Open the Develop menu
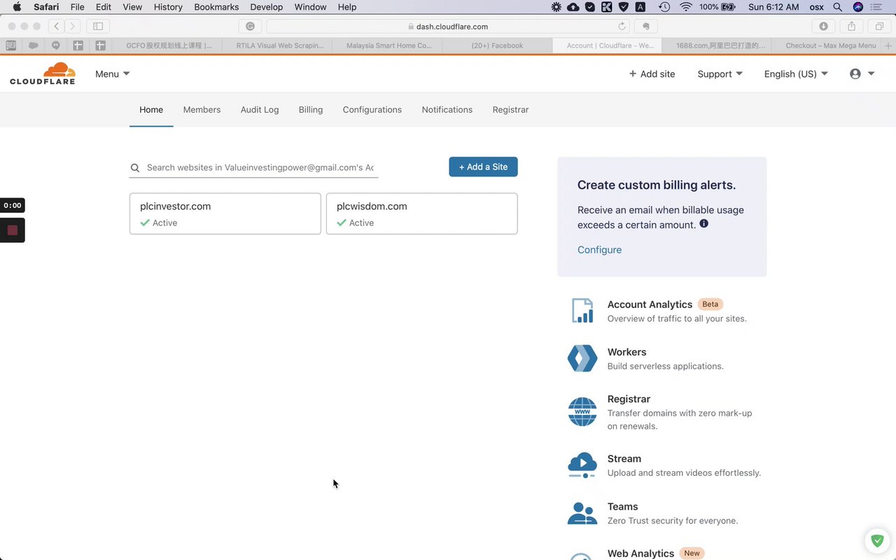The height and width of the screenshot is (560, 896). coord(267,7)
